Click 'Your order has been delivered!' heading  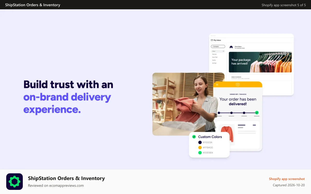point(238,101)
